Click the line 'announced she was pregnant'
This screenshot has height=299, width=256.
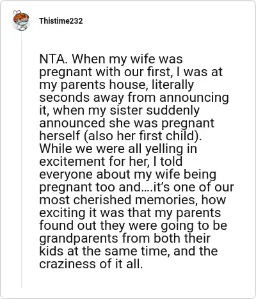(x=127, y=123)
